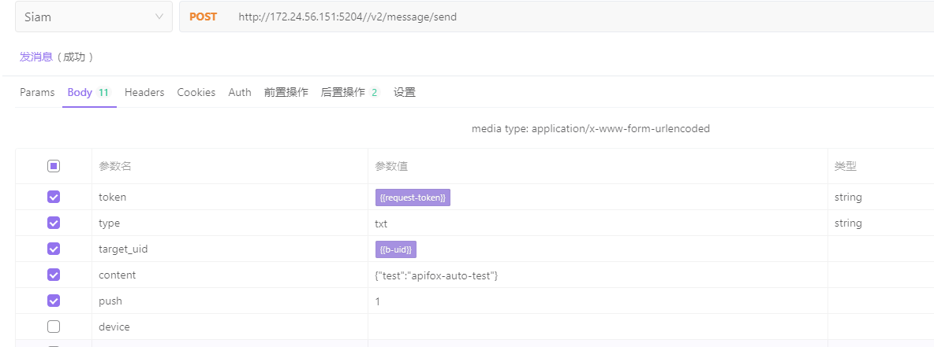The width and height of the screenshot is (934, 347).
Task: Click the {{b-uid}} variable tag
Action: (396, 249)
